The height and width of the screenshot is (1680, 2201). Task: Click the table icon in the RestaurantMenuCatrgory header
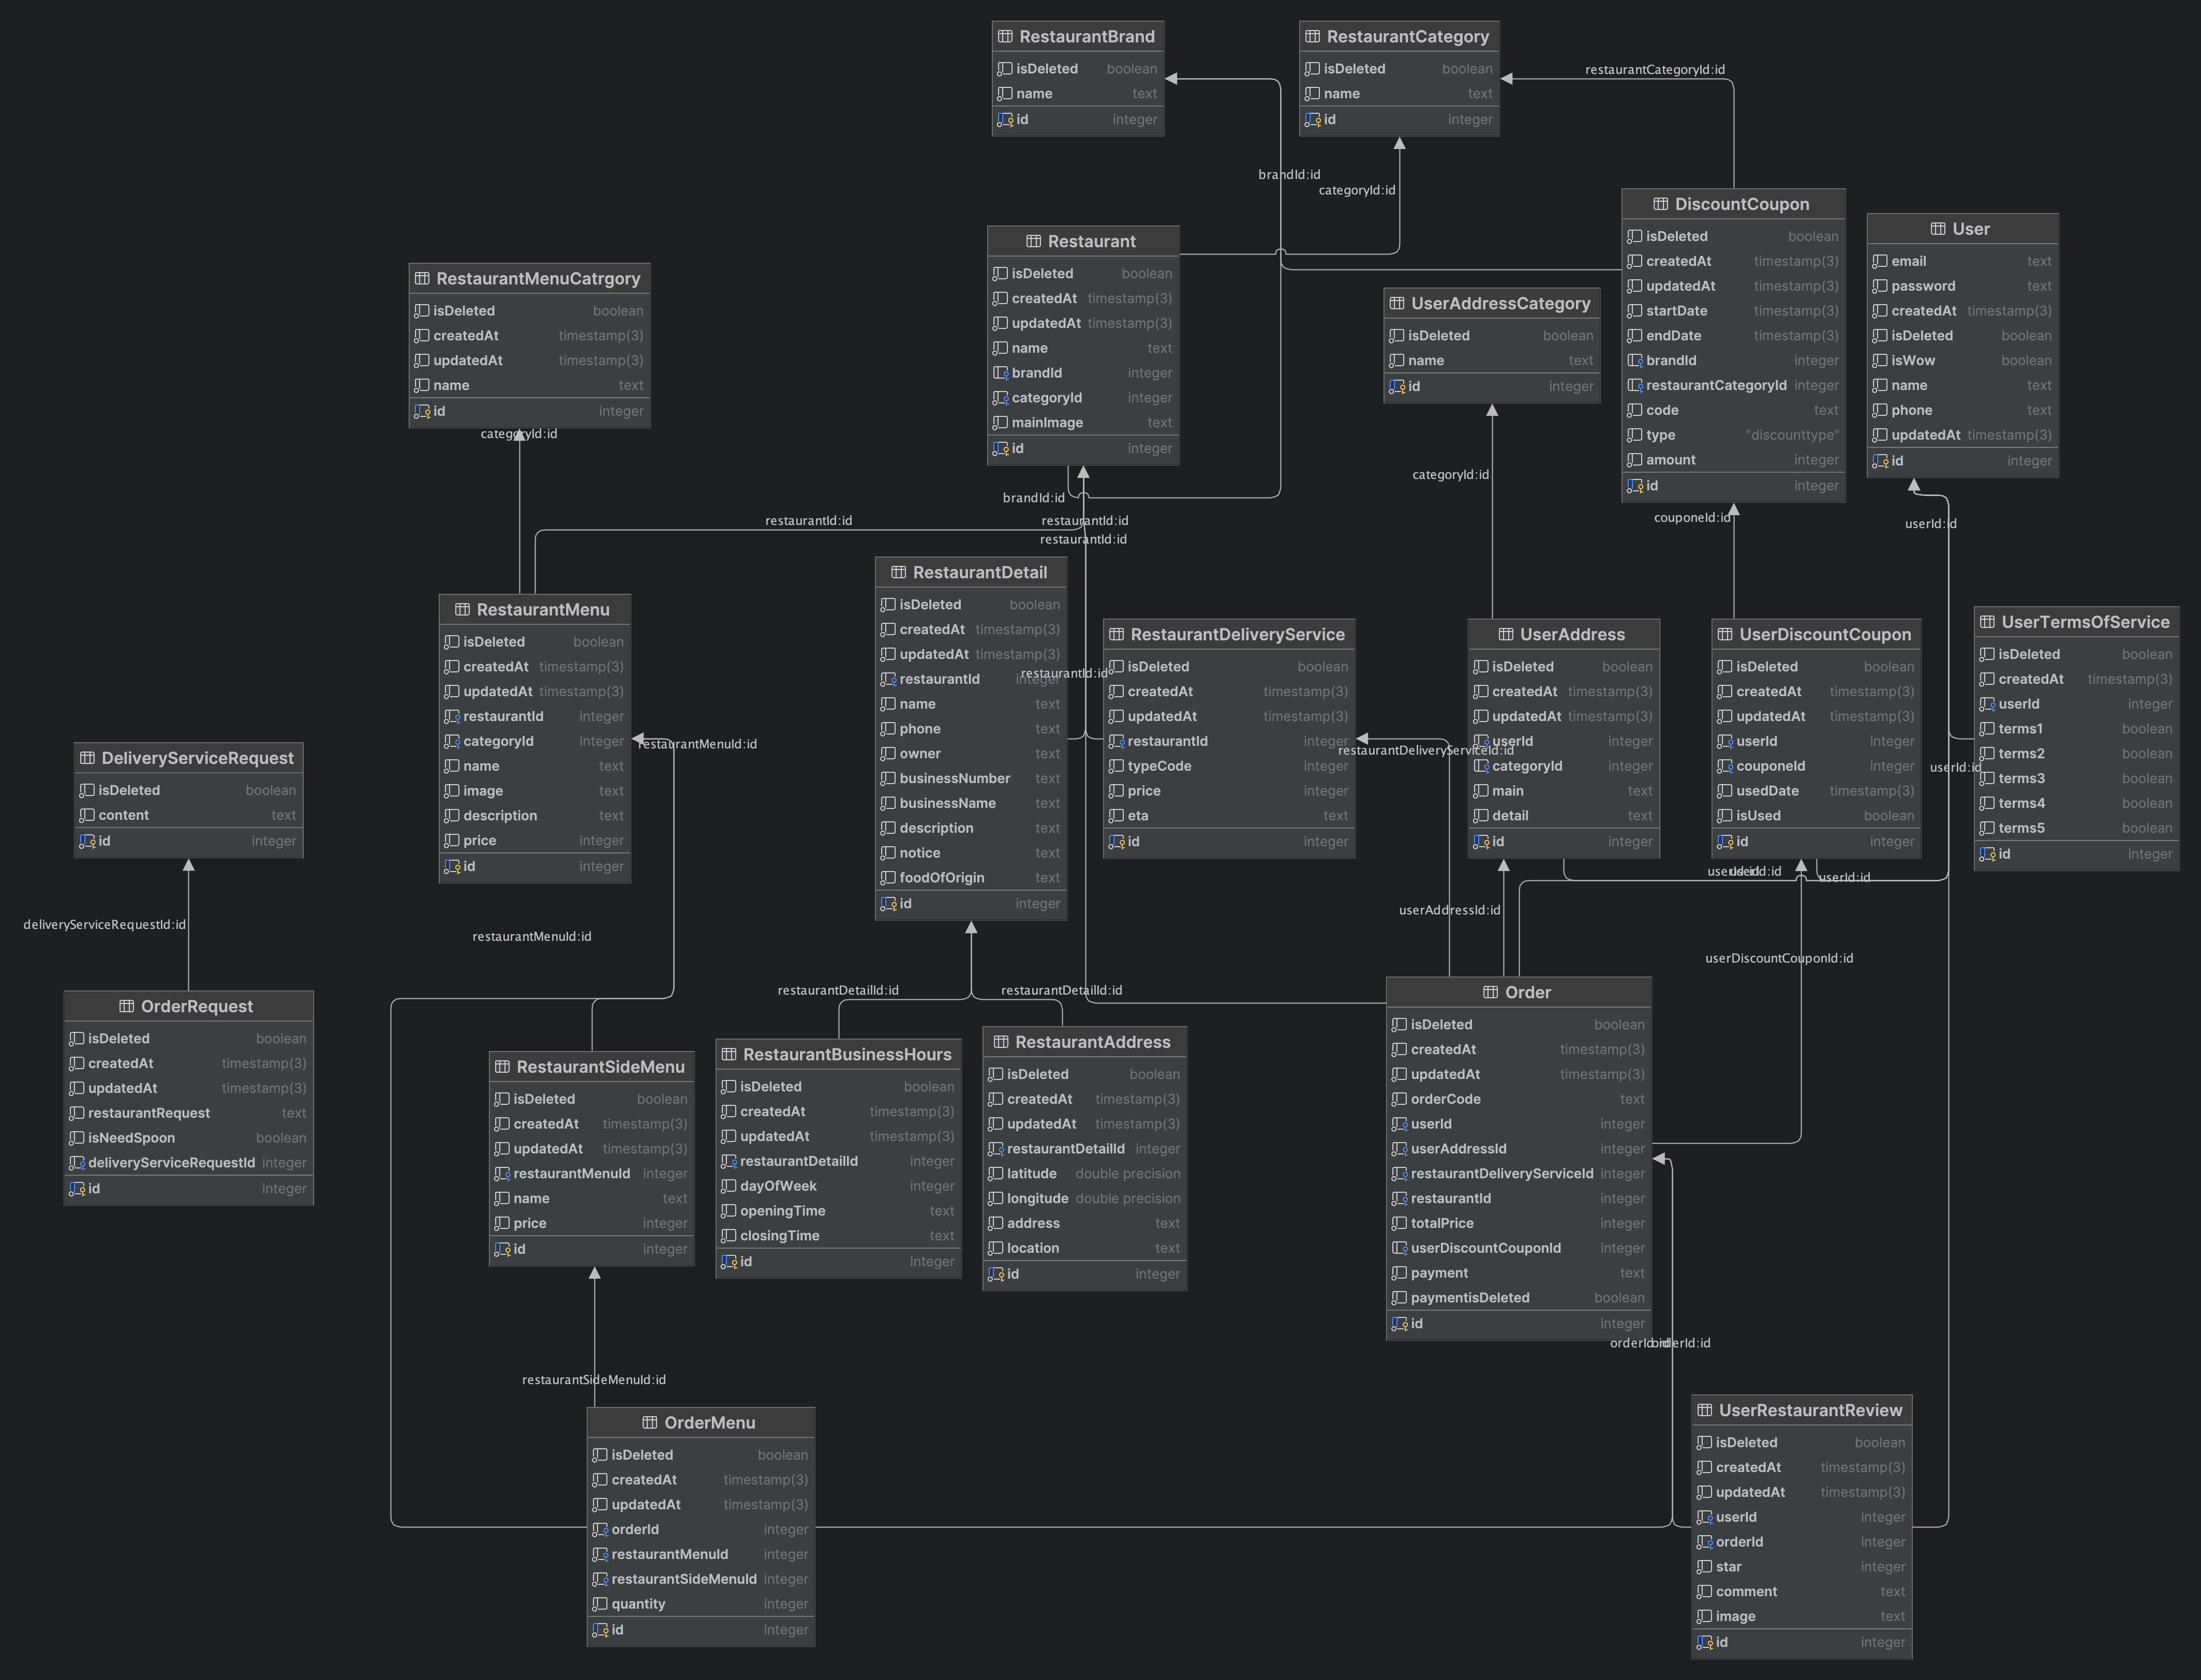pos(422,279)
